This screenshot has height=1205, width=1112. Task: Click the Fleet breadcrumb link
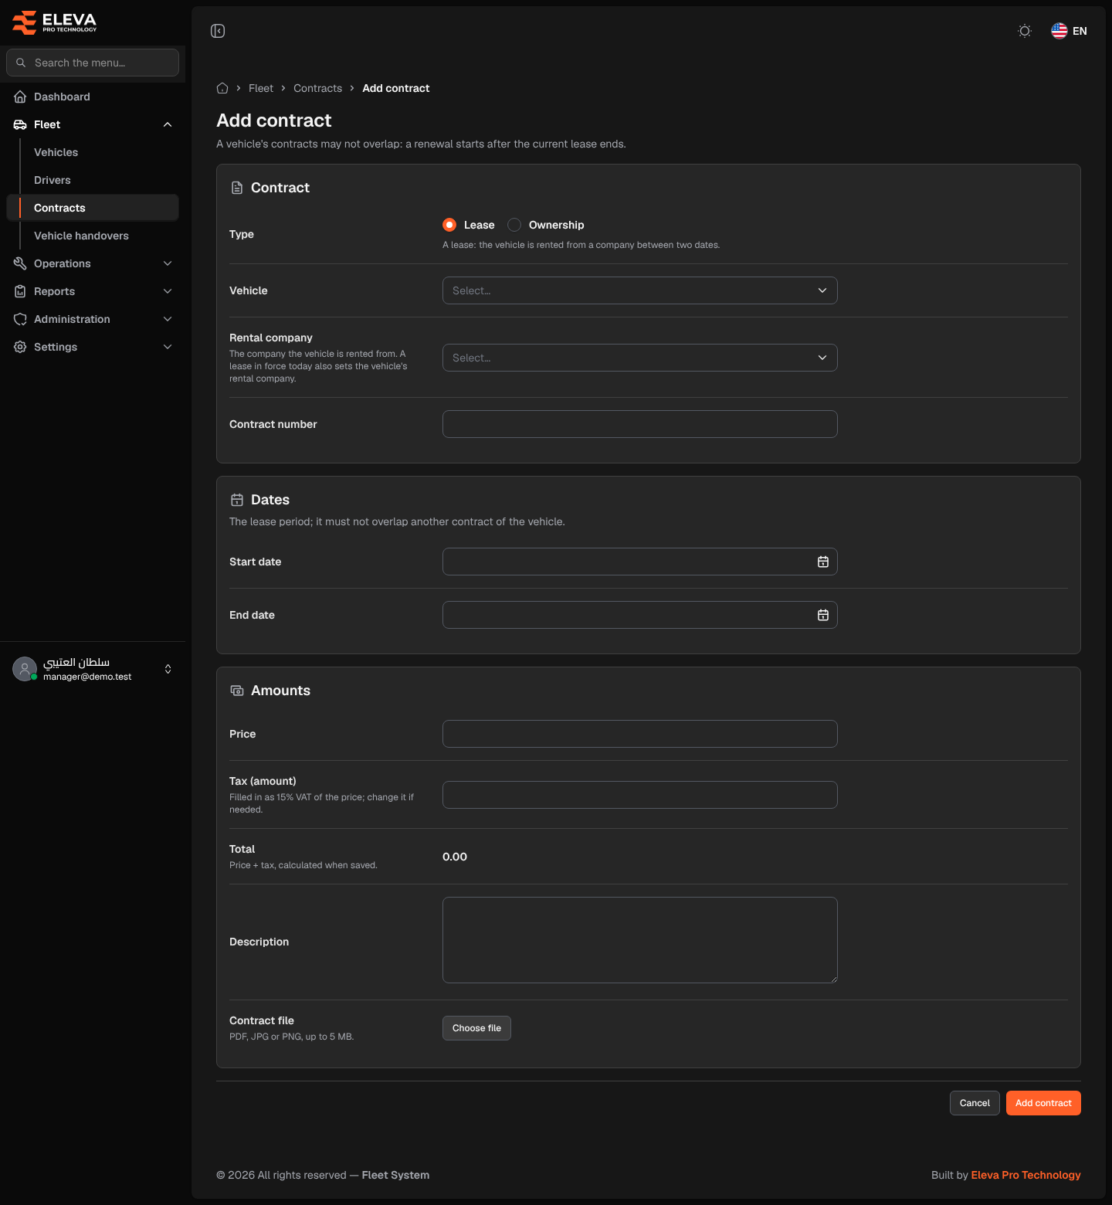coord(261,88)
